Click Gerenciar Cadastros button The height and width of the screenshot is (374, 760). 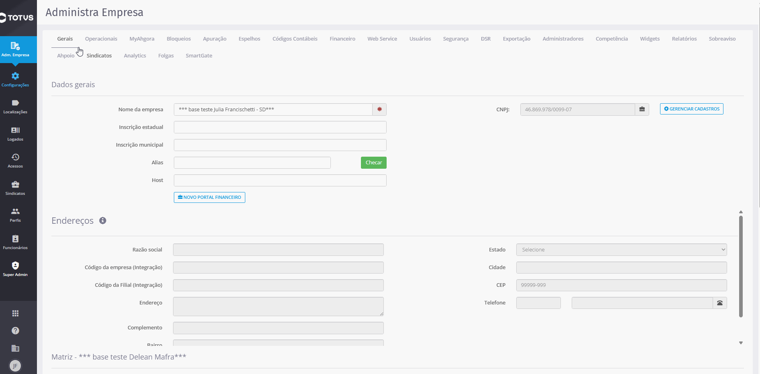tap(692, 109)
